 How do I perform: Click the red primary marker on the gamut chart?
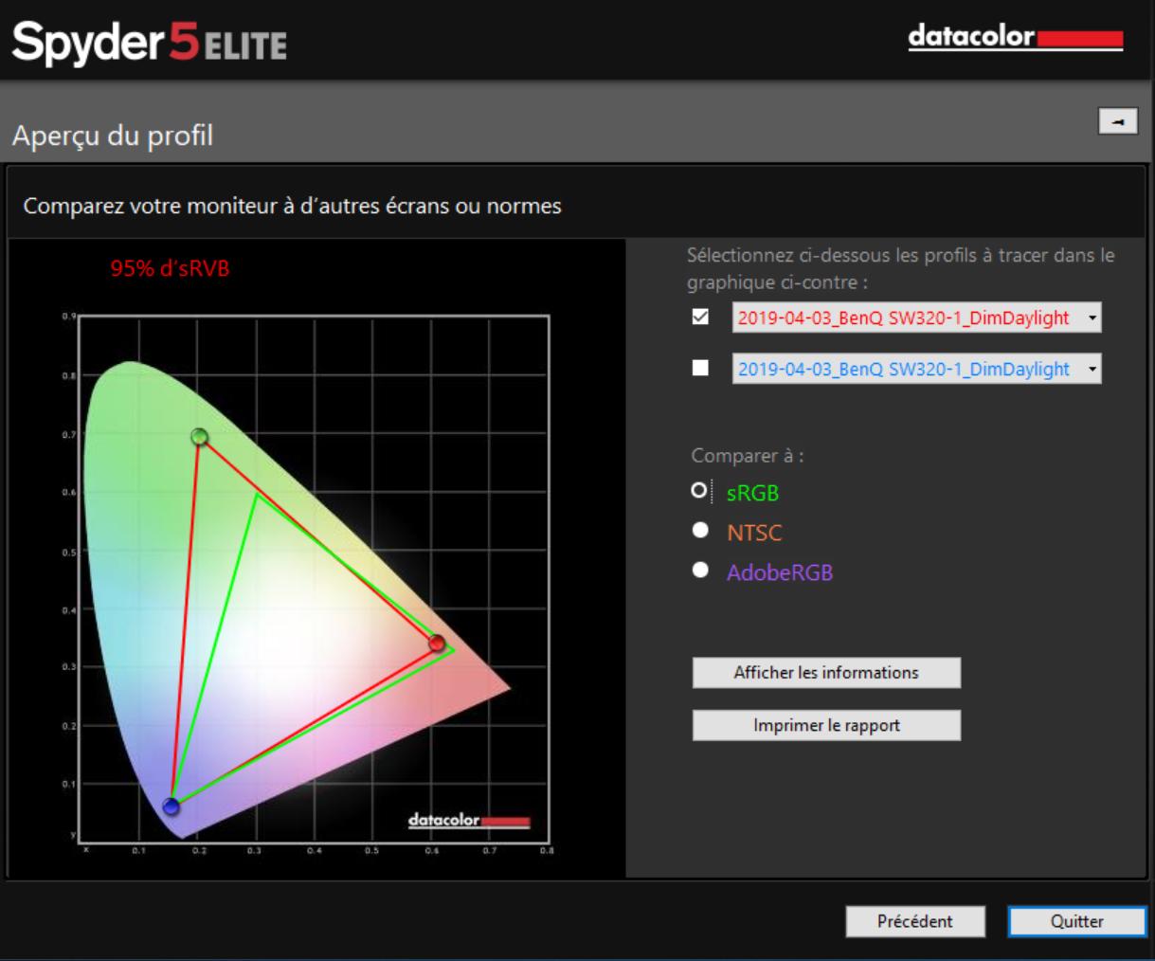tap(436, 644)
